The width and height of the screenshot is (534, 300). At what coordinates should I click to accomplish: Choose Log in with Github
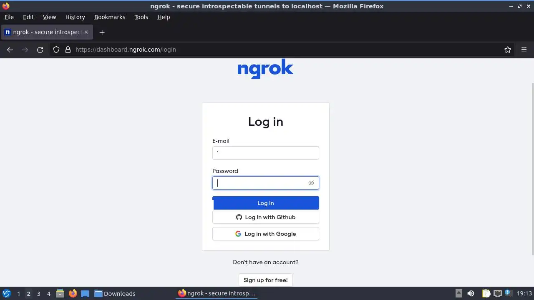[265, 217]
